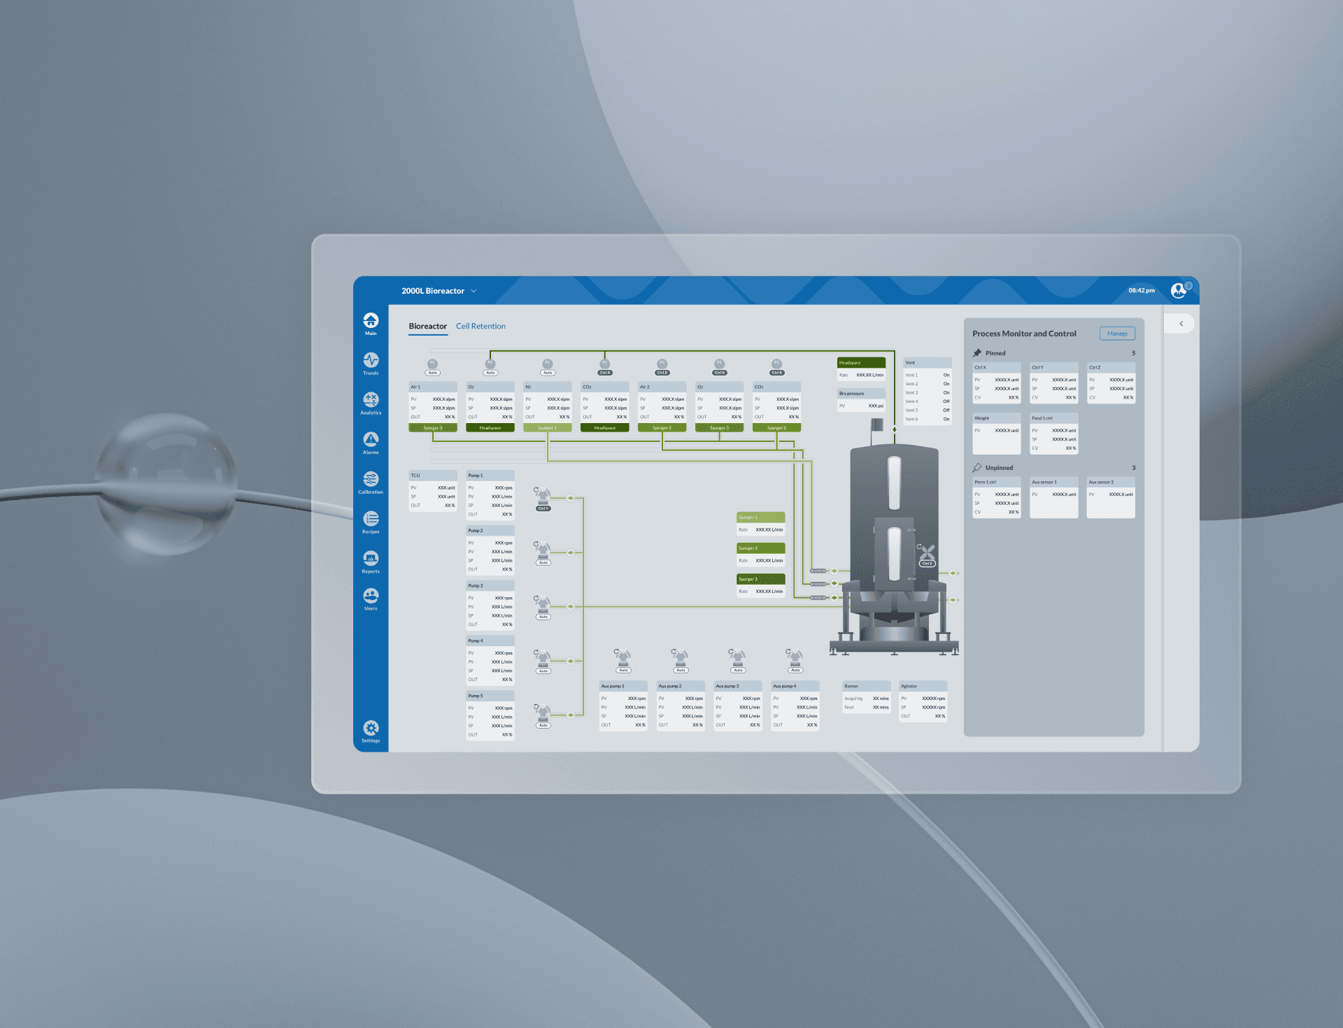Click the Brx pressure card

(x=861, y=400)
